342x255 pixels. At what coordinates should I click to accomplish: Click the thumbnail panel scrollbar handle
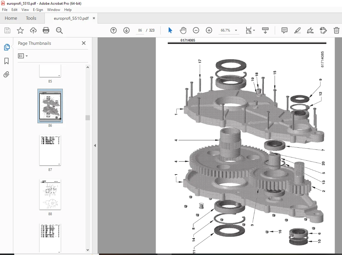(x=88, y=118)
